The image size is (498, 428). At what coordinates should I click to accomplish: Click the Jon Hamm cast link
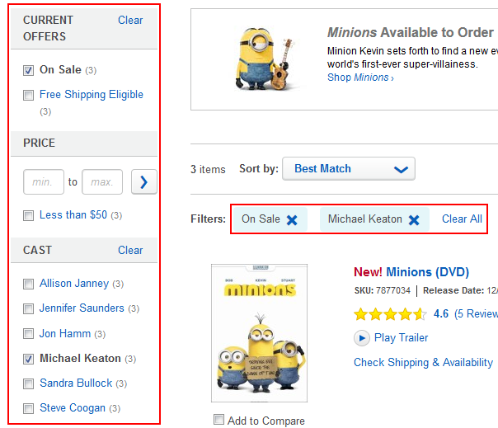pyautogui.click(x=65, y=334)
